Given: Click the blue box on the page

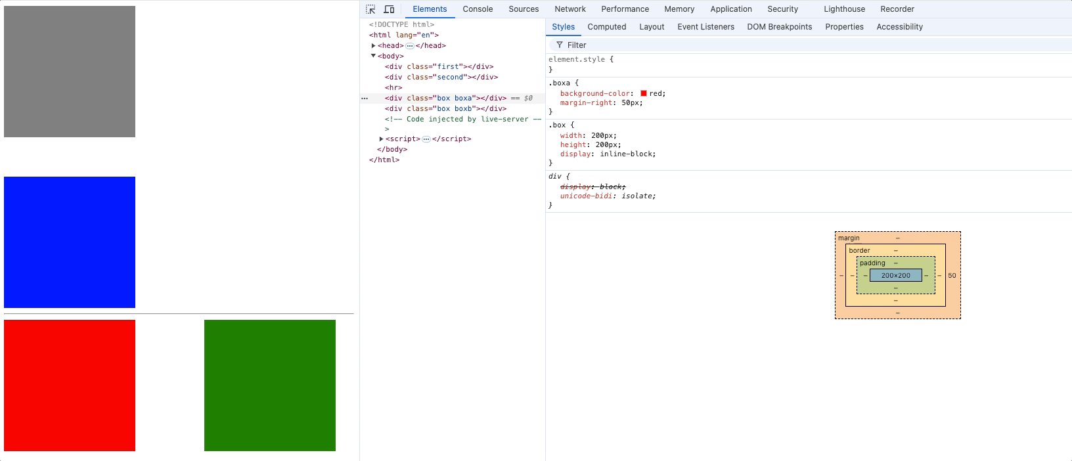Looking at the screenshot, I should click(x=70, y=242).
